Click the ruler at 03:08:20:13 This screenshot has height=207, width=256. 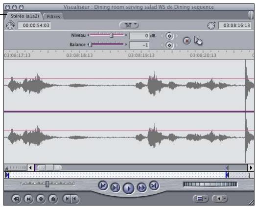[x=203, y=55]
